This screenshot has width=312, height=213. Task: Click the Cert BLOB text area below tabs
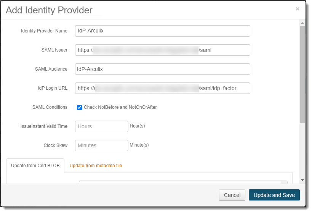(x=183, y=182)
